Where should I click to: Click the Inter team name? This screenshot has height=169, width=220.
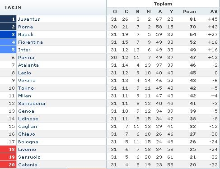point(24,50)
